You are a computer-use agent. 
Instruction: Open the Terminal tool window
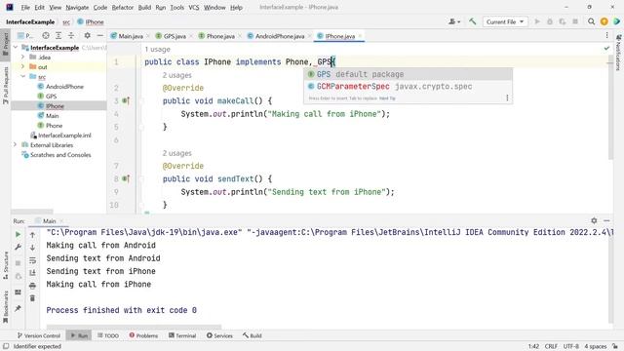(182, 335)
